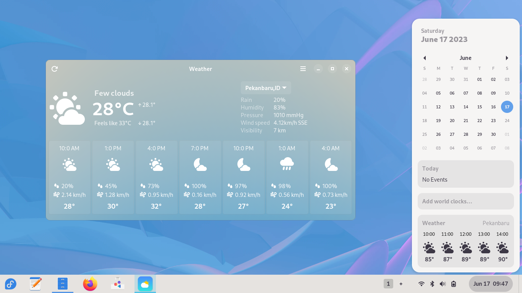522x293 pixels.
Task: Select June 1 in the calendar
Action: pyautogui.click(x=480, y=79)
